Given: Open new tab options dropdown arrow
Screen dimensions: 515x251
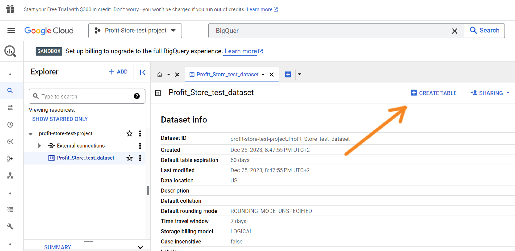Looking at the screenshot, I should [x=299, y=74].
